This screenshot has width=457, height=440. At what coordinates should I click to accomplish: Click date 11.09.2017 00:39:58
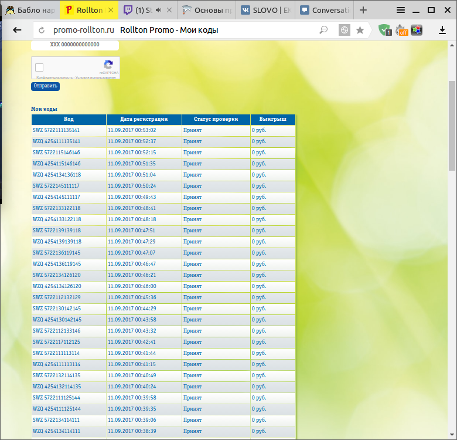click(x=132, y=398)
